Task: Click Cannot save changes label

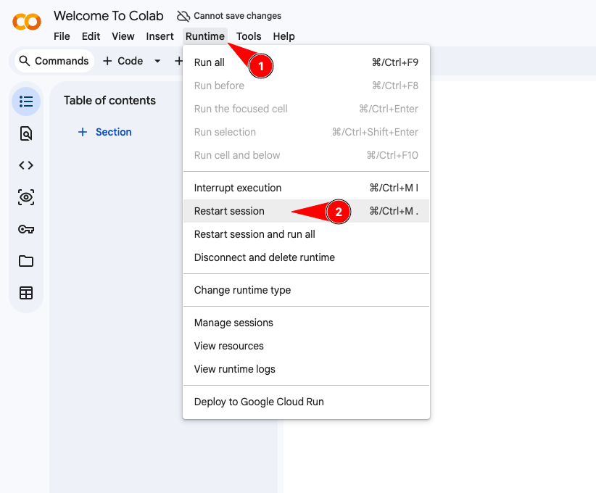Action: click(237, 16)
